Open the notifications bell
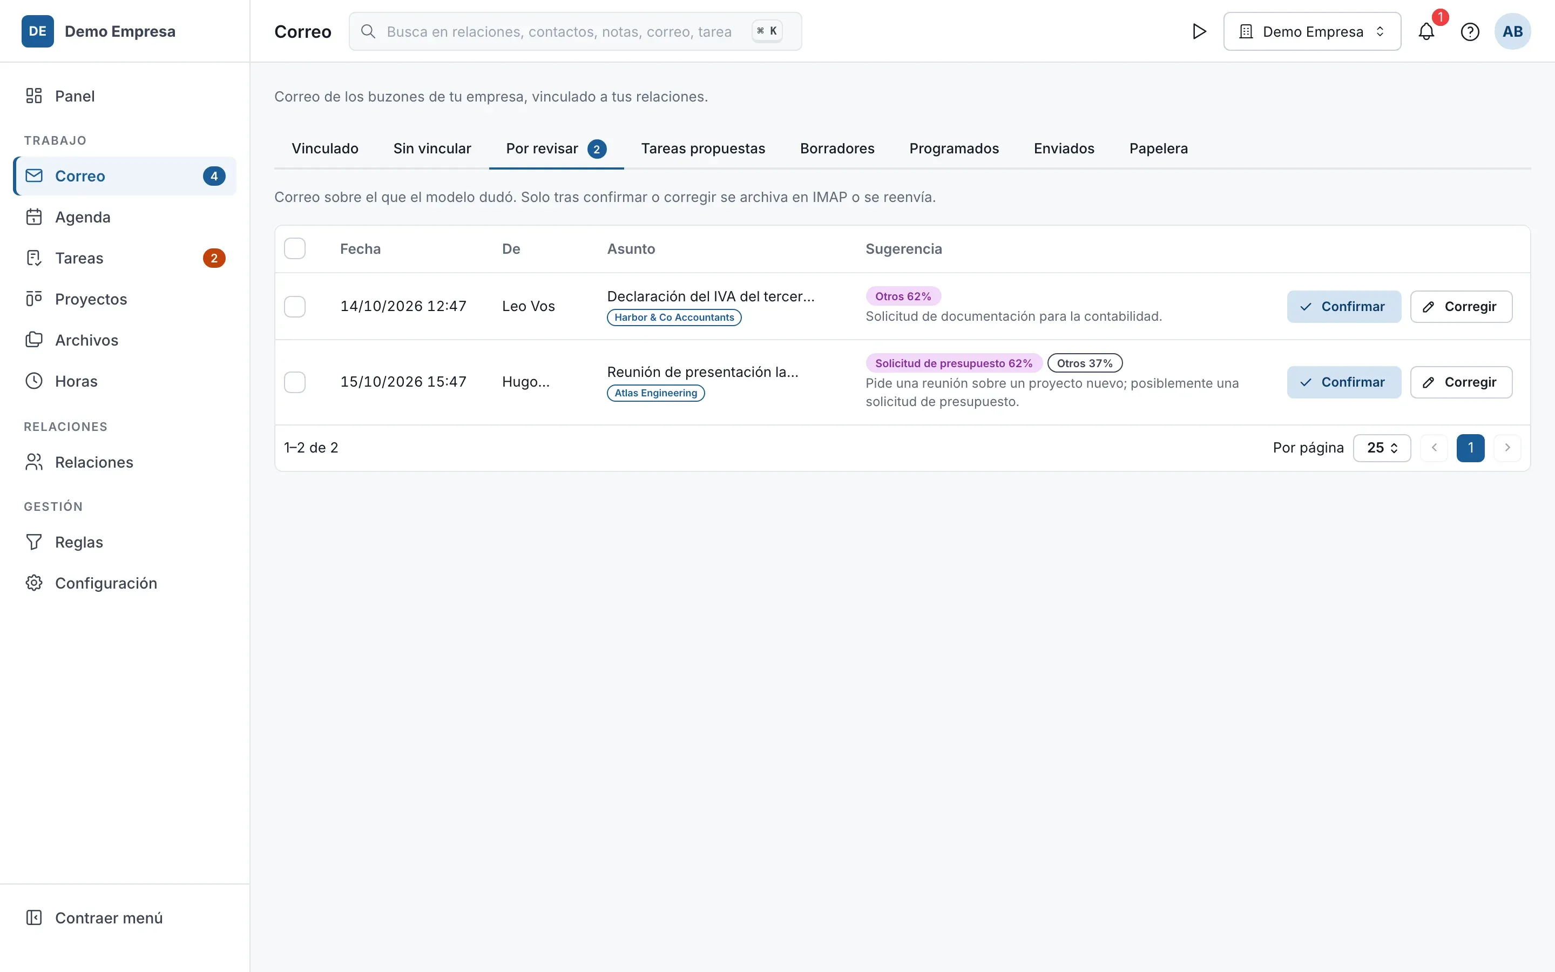1555x972 pixels. 1426,31
